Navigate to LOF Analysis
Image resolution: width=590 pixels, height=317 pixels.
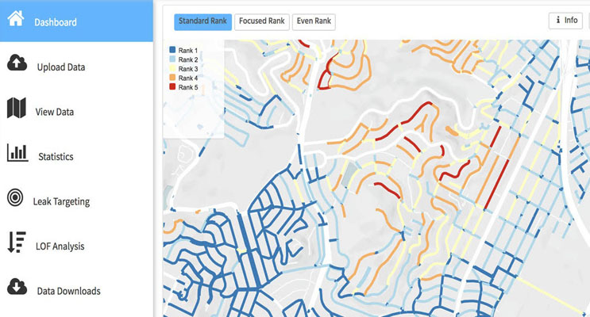[x=60, y=246]
